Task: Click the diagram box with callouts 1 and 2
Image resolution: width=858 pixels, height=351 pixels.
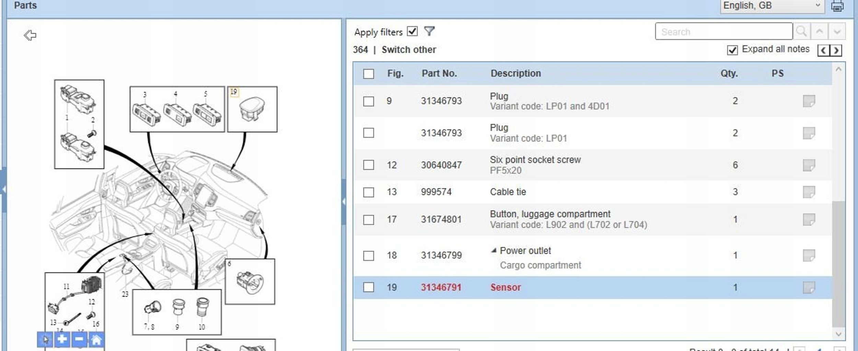Action: click(79, 124)
